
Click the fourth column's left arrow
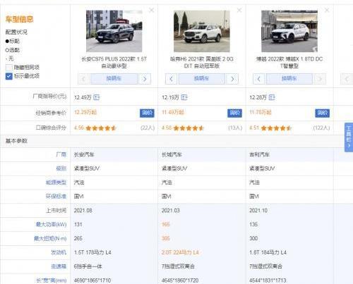(x=347, y=79)
